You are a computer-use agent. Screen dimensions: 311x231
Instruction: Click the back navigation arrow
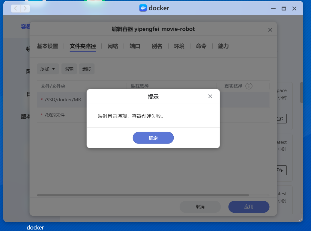[x=16, y=8]
